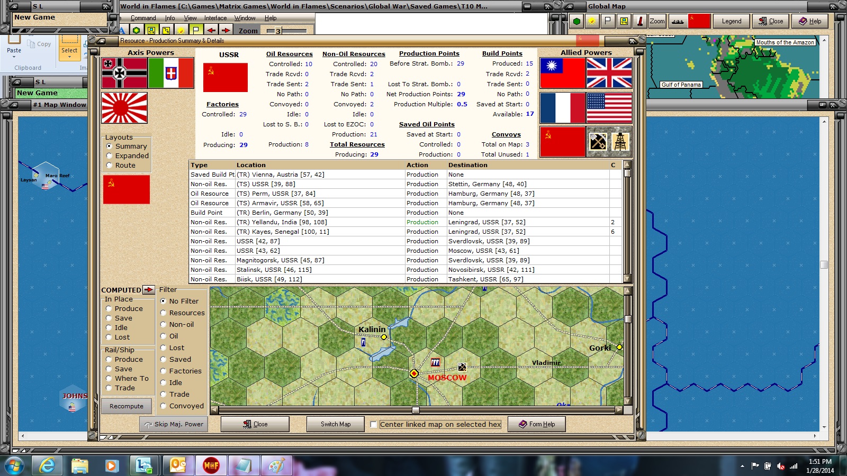847x476 pixels.
Task: Open Windows Explorer from the taskbar
Action: (79, 465)
